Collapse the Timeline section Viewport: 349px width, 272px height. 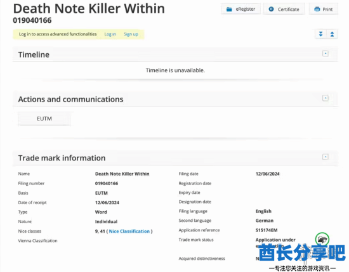pyautogui.click(x=326, y=53)
